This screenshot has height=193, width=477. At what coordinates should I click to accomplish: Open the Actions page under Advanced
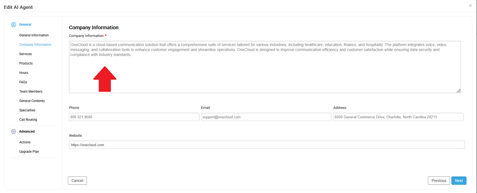pyautogui.click(x=25, y=142)
